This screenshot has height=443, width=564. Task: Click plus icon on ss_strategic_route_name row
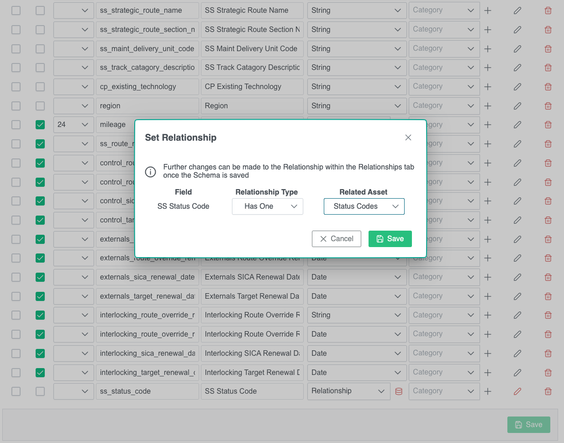point(488,11)
